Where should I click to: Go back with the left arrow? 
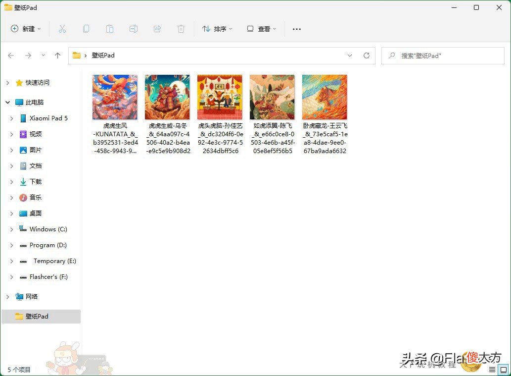point(11,55)
